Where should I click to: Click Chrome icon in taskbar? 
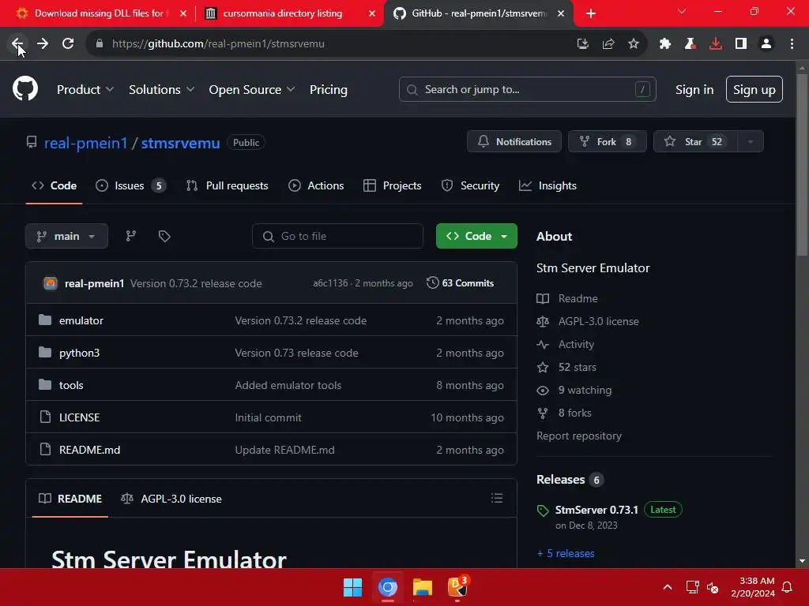(387, 587)
